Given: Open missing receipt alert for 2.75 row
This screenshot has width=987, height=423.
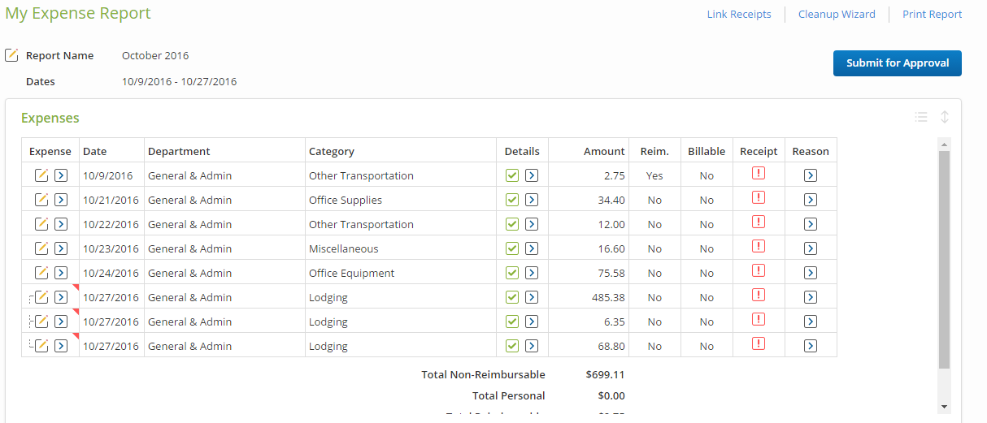Looking at the screenshot, I should point(759,173).
